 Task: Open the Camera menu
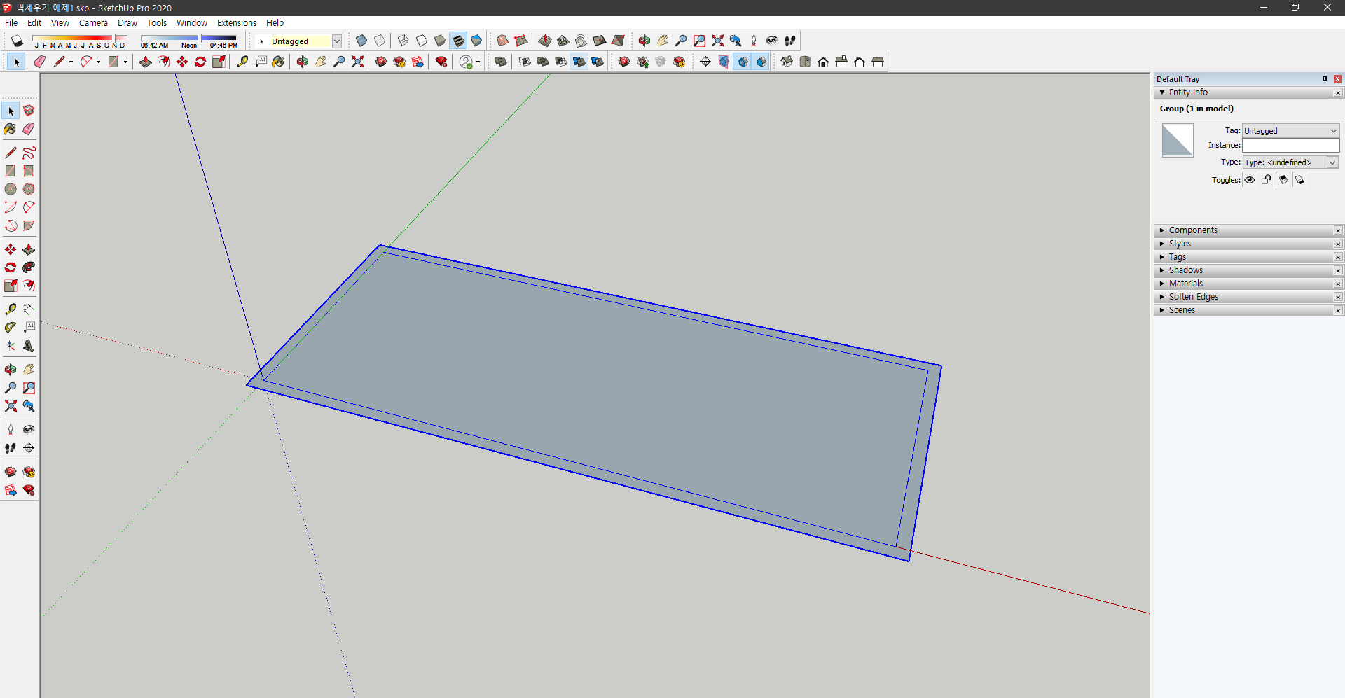click(93, 23)
